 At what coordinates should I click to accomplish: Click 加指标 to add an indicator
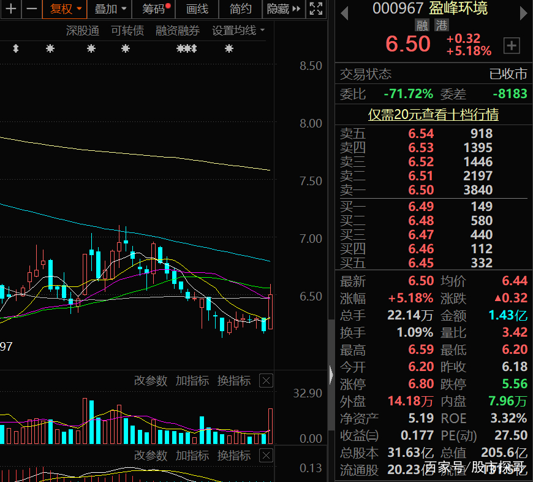(x=192, y=380)
